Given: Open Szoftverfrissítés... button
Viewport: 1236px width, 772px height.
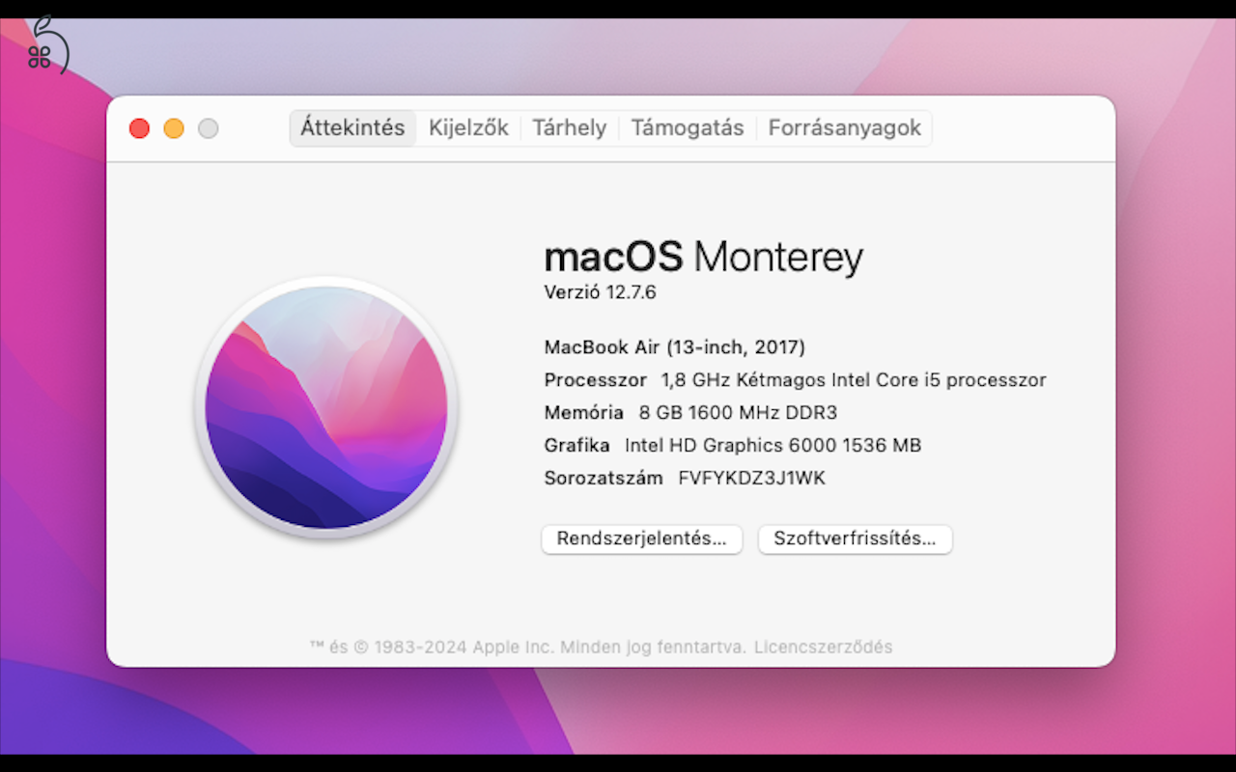Looking at the screenshot, I should tap(855, 538).
